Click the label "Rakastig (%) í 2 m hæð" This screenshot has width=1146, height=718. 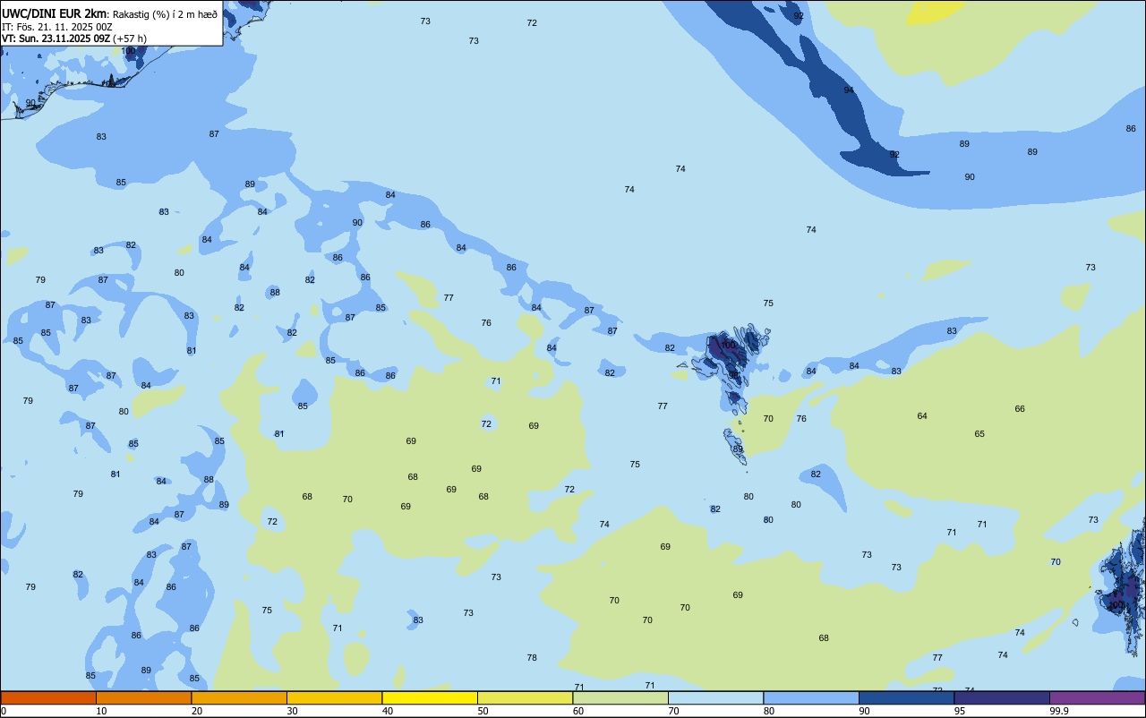tap(165, 14)
